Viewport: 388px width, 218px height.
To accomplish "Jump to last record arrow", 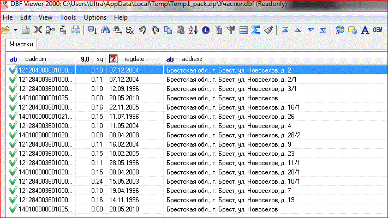I will click(323, 29).
